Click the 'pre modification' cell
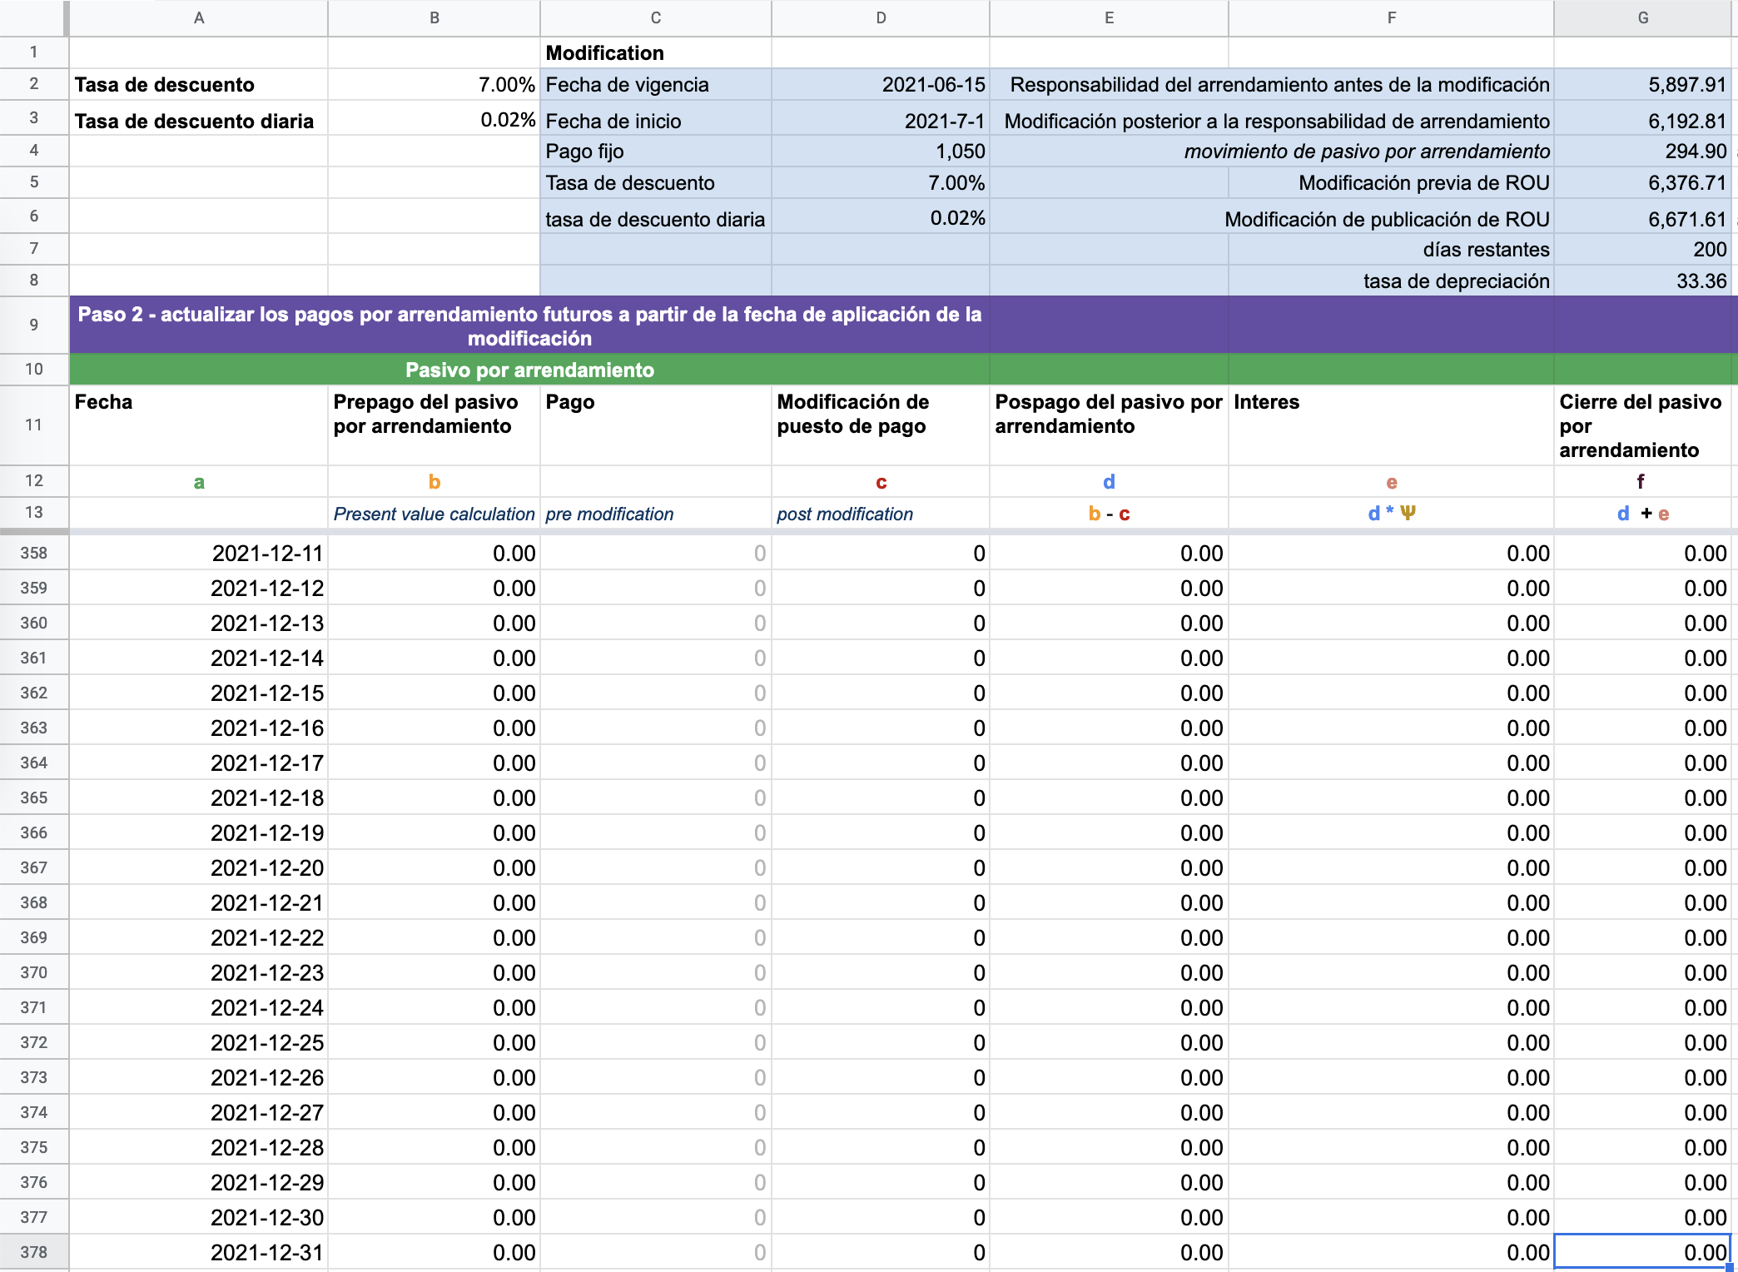The height and width of the screenshot is (1272, 1738). [x=656, y=514]
